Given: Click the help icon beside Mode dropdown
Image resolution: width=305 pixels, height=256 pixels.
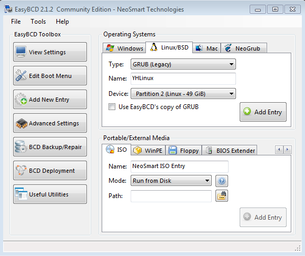Looking at the screenshot, I should click(x=222, y=181).
